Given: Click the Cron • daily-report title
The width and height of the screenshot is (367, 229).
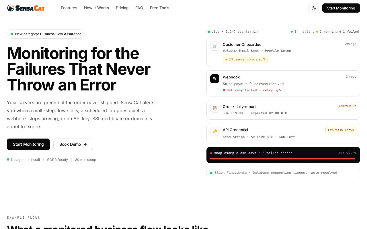Looking at the screenshot, I should click(239, 106).
